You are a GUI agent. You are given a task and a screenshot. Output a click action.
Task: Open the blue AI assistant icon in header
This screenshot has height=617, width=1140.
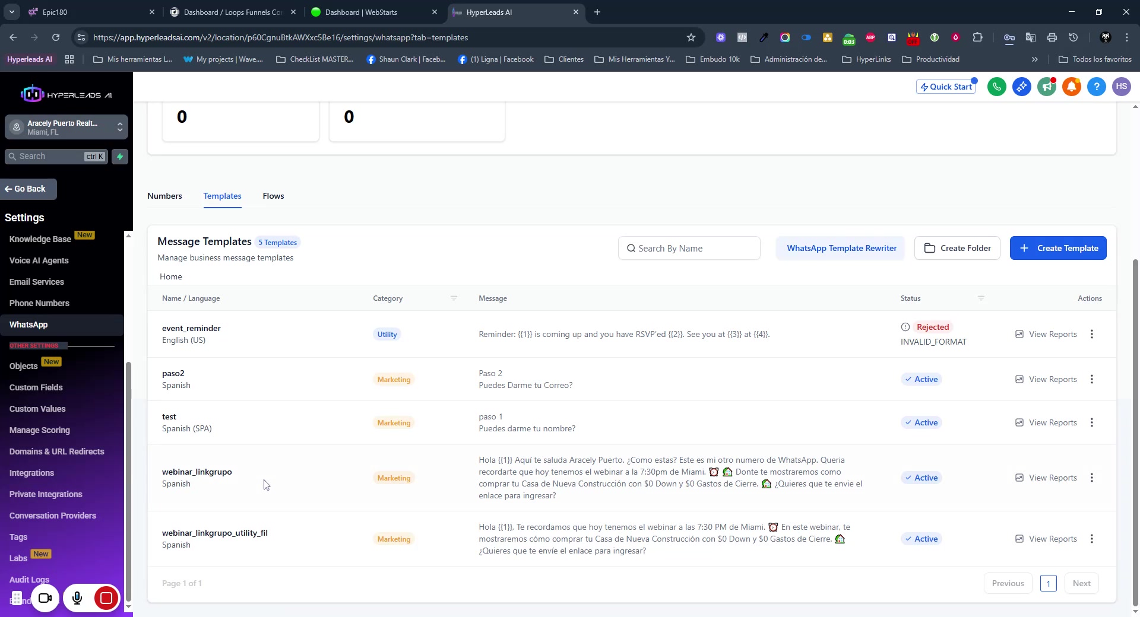click(x=1021, y=87)
